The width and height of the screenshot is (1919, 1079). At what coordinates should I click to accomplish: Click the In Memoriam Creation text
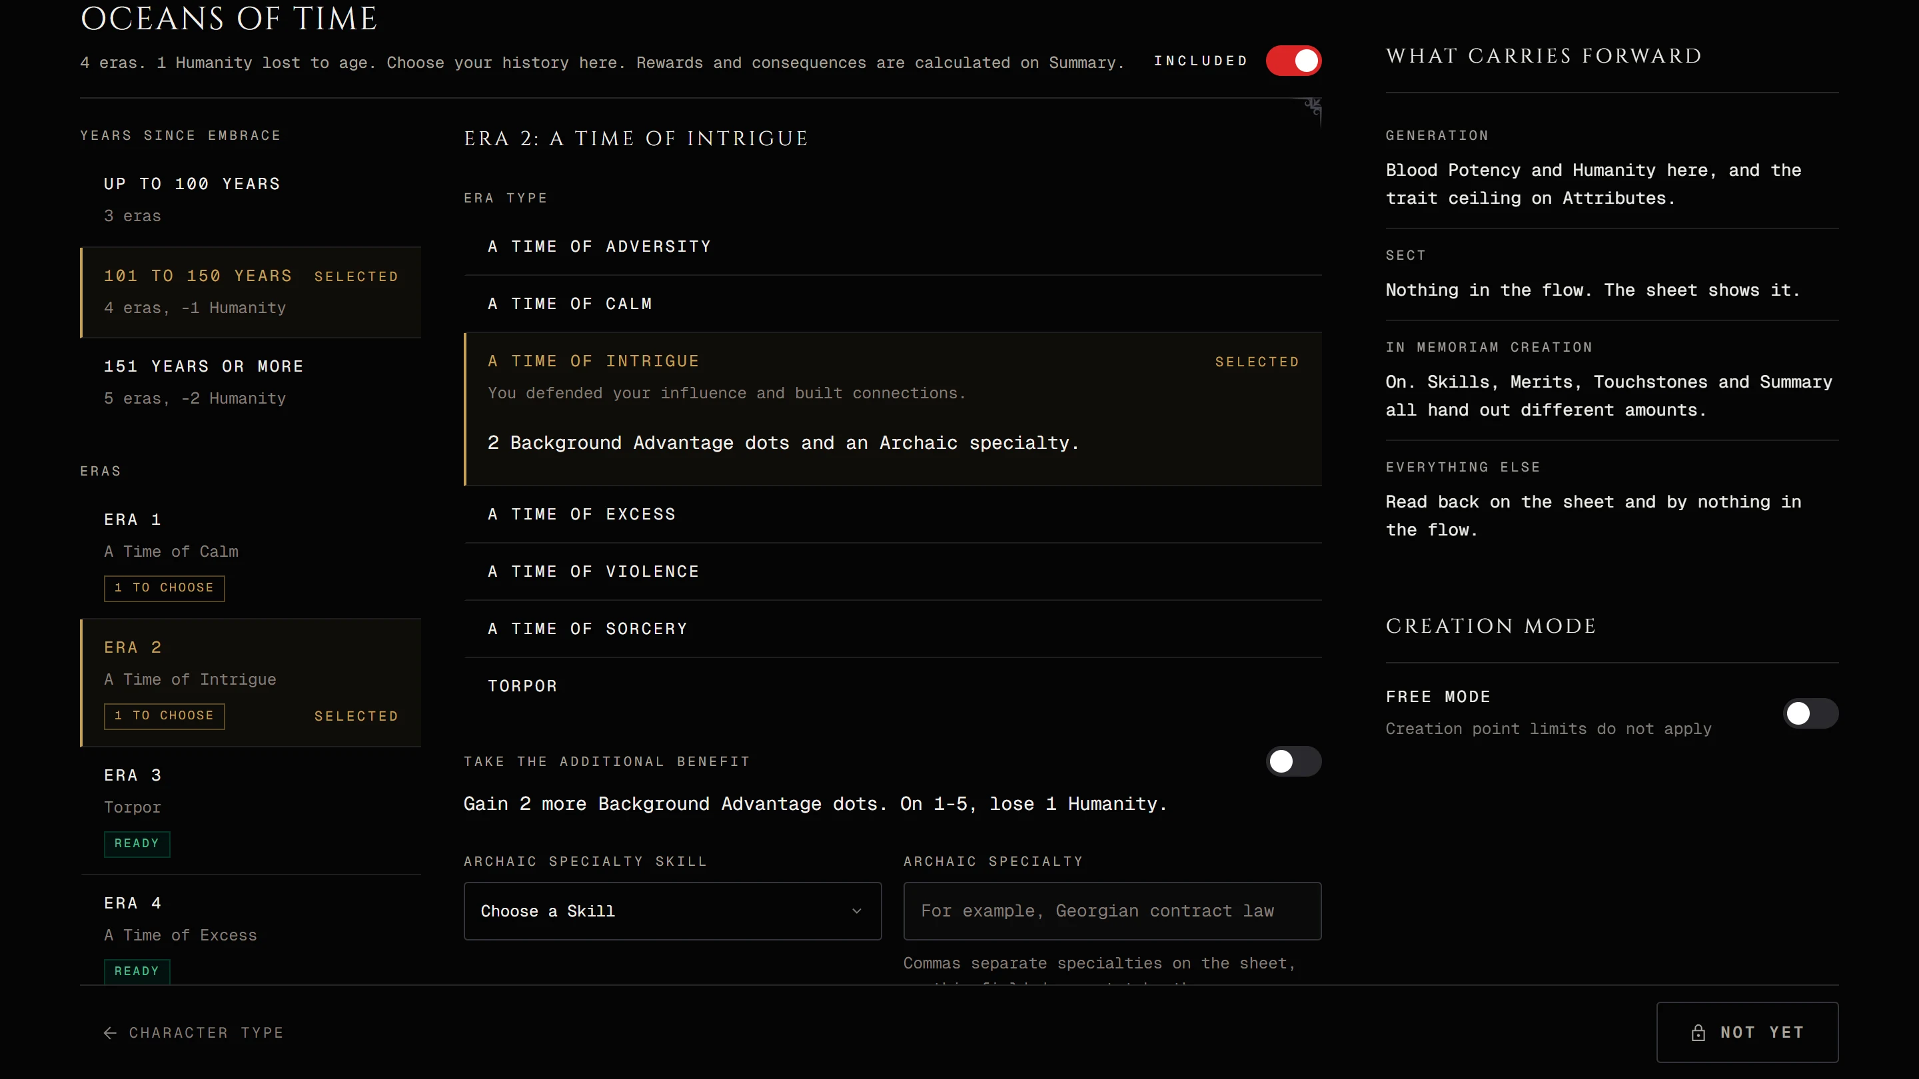(x=1609, y=396)
